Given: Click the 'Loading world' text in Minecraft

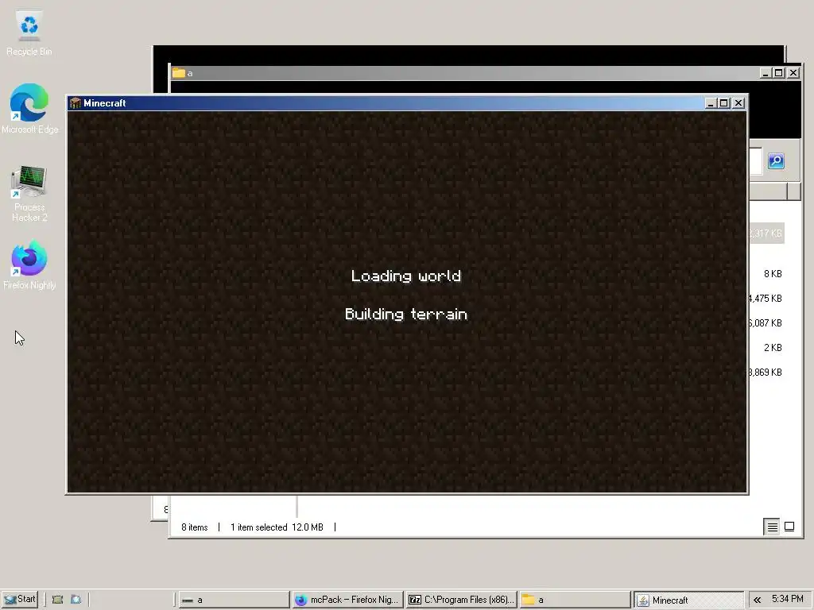Looking at the screenshot, I should pos(406,276).
